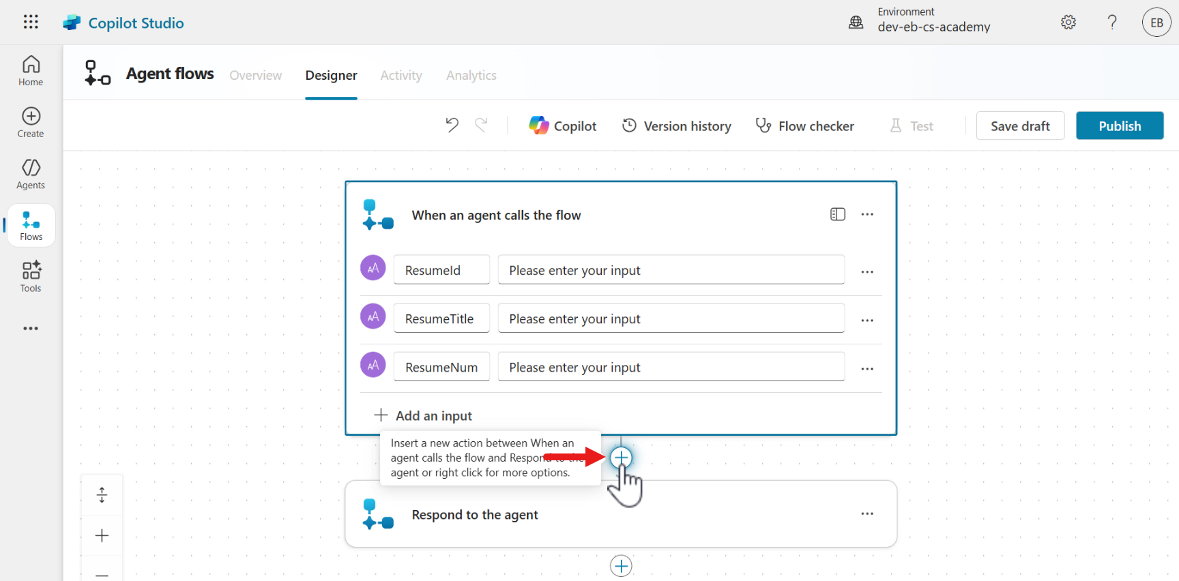1179x581 pixels.
Task: Open the Agents sidebar section
Action: pos(31,175)
